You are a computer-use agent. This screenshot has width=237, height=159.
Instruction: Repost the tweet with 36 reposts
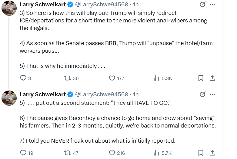(68, 78)
